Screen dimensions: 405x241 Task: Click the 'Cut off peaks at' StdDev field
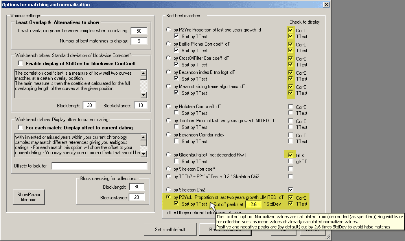tap(254, 204)
